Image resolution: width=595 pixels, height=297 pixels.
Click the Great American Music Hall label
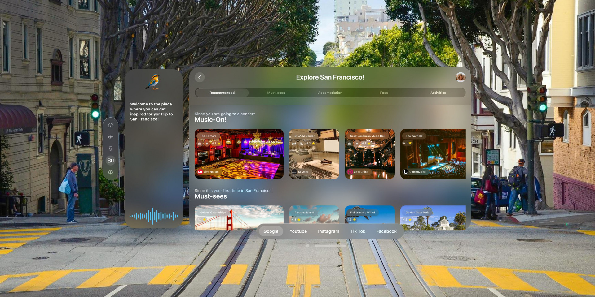368,136
